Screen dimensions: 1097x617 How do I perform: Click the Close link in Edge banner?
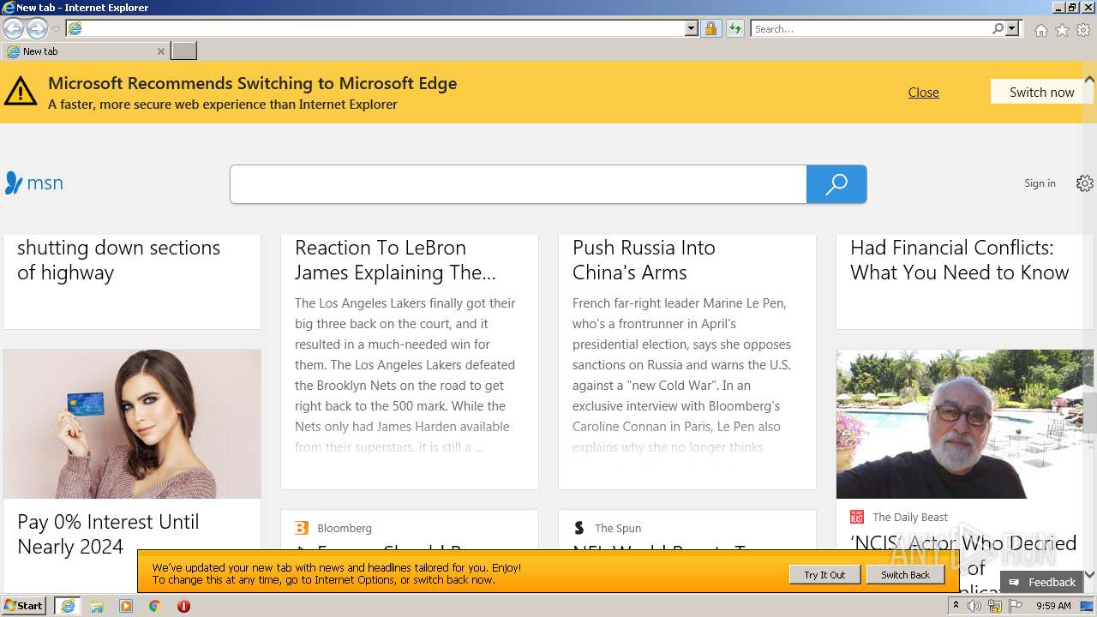[x=923, y=93]
